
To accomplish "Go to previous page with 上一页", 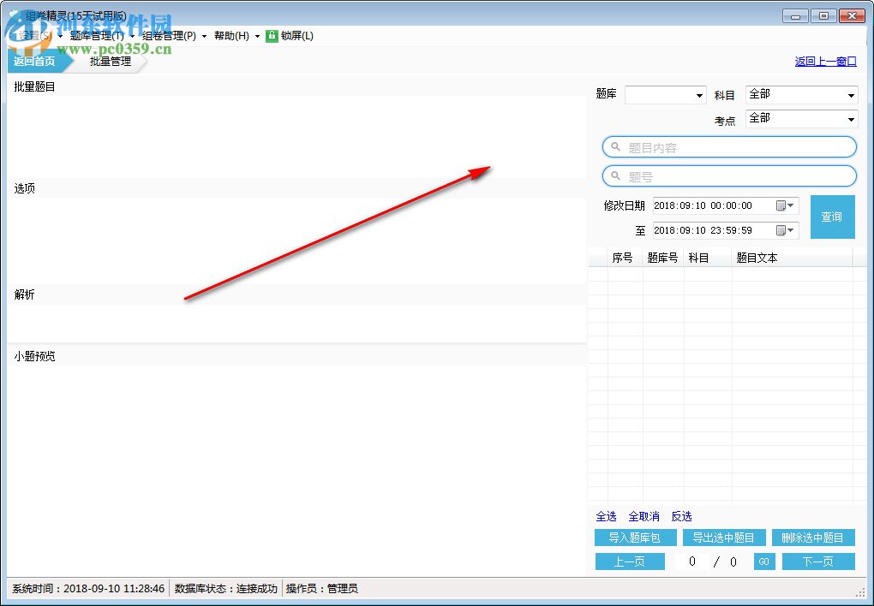I will pyautogui.click(x=630, y=561).
